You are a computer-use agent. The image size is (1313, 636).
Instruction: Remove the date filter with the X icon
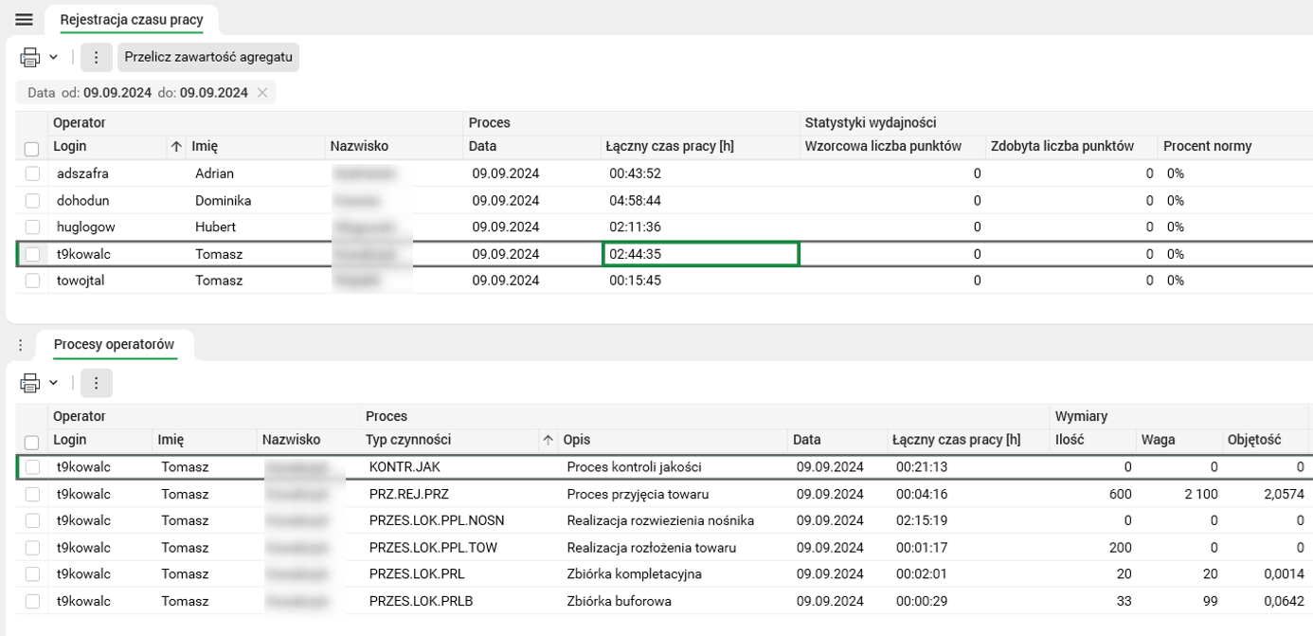pos(263,92)
